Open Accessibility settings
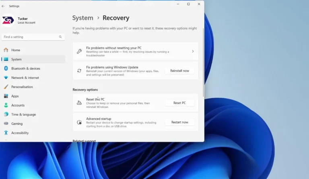Screen dimensions: 309x179 tap(33, 133)
